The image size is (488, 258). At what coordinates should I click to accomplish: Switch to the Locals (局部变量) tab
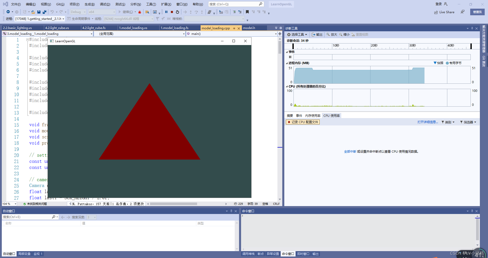point(24,254)
